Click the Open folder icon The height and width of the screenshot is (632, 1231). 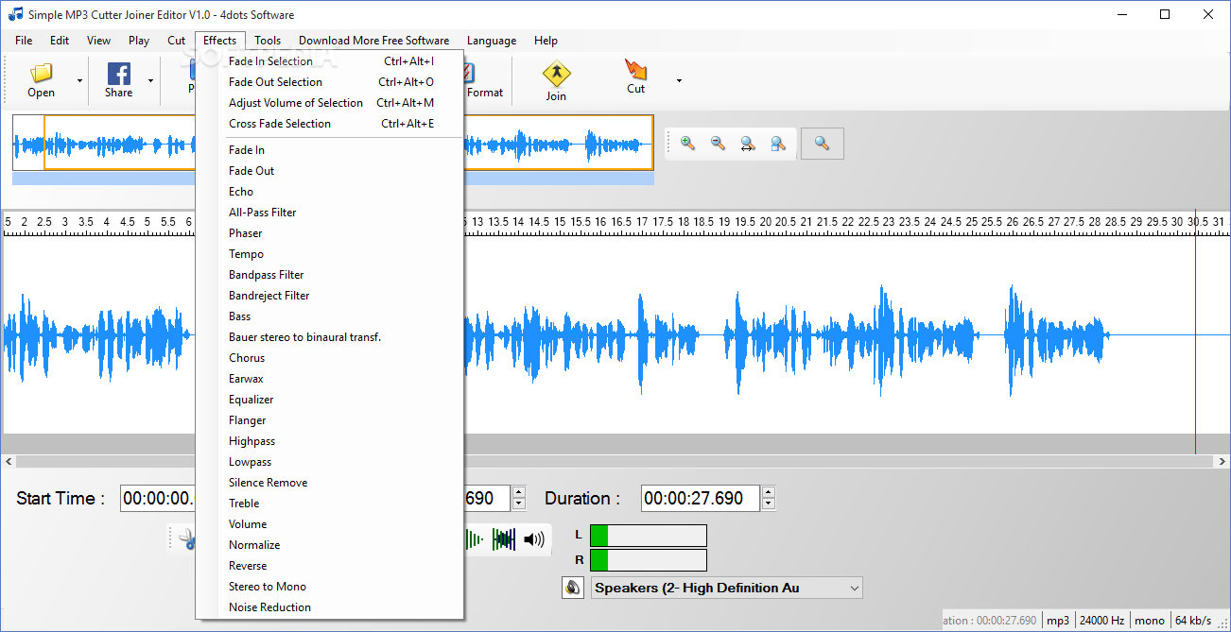tap(41, 74)
